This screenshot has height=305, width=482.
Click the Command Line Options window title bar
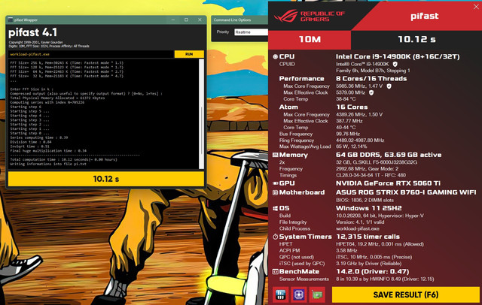point(239,20)
